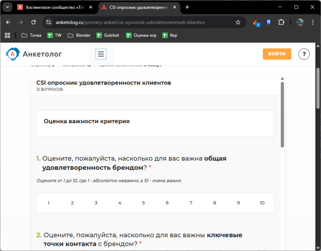Open the browser extensions puzzle icon
Screen dimensions: 321x251
point(280,22)
